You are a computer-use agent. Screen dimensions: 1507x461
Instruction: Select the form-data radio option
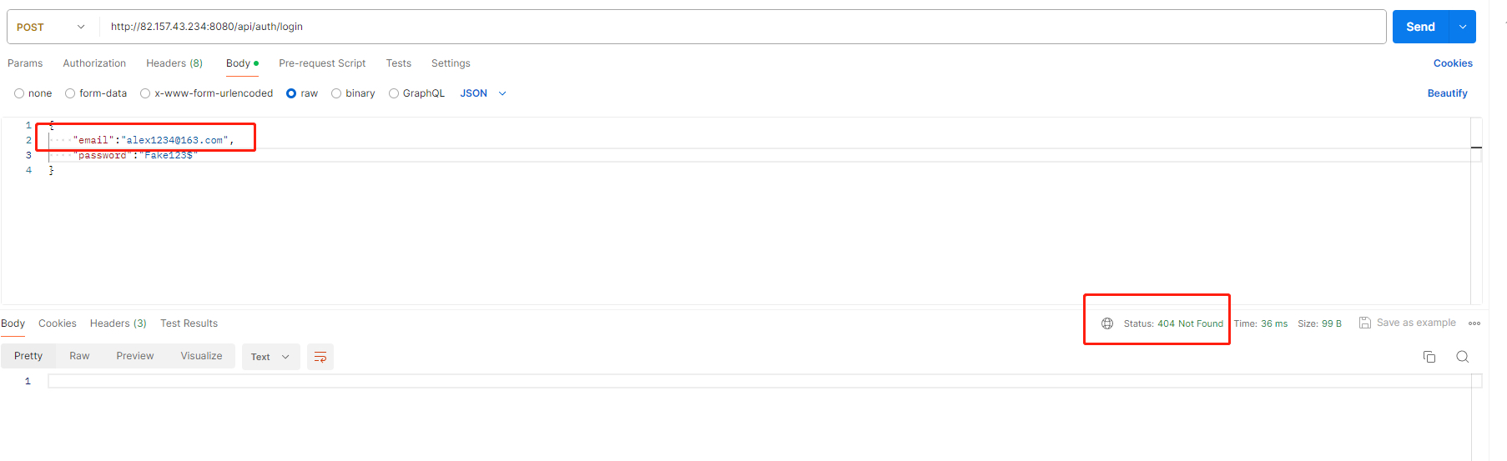(x=70, y=93)
